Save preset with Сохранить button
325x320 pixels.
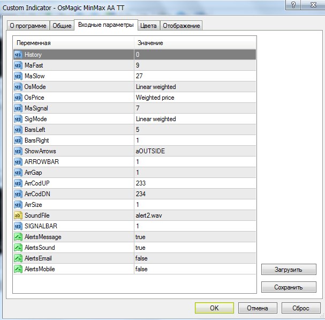289,287
